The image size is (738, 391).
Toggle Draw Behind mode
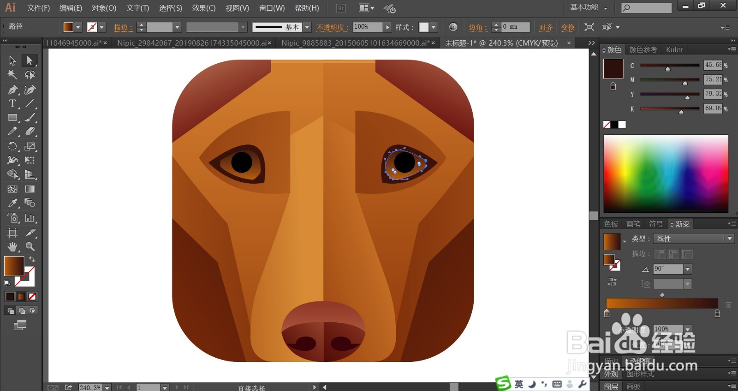pos(21,311)
